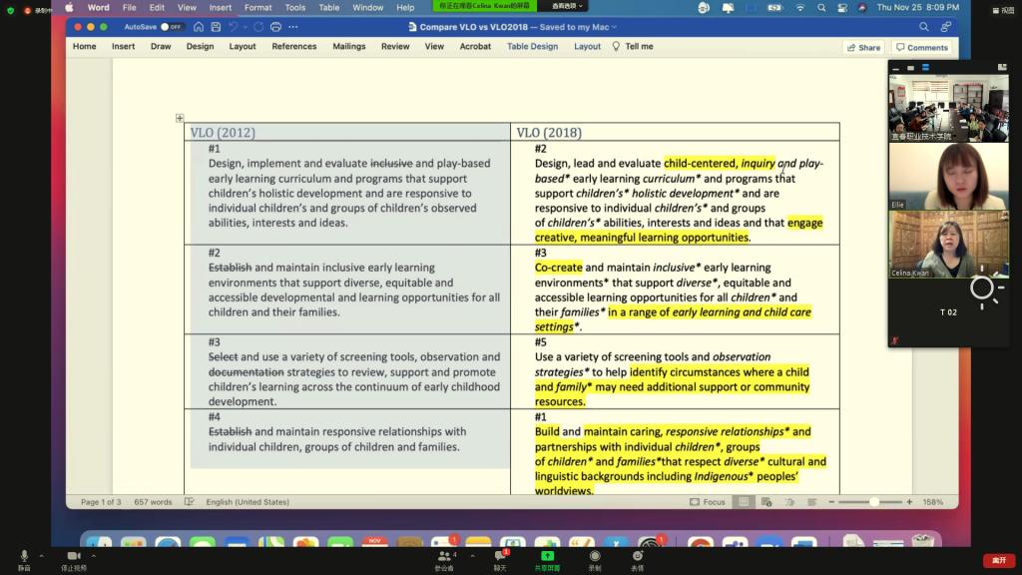Click the Share button
This screenshot has width=1022, height=575.
pyautogui.click(x=863, y=47)
